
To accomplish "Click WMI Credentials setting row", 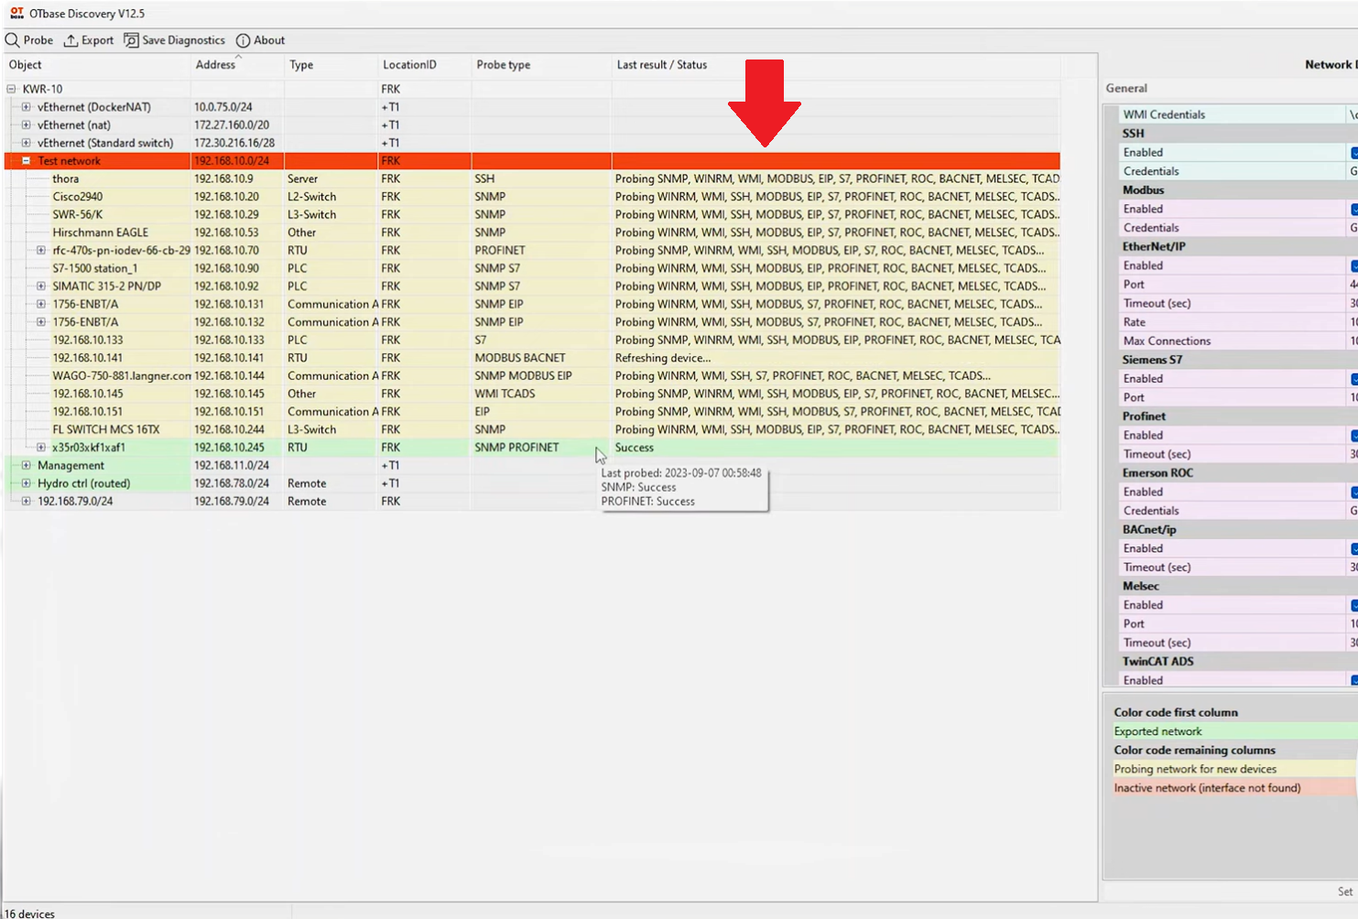I will click(x=1237, y=114).
